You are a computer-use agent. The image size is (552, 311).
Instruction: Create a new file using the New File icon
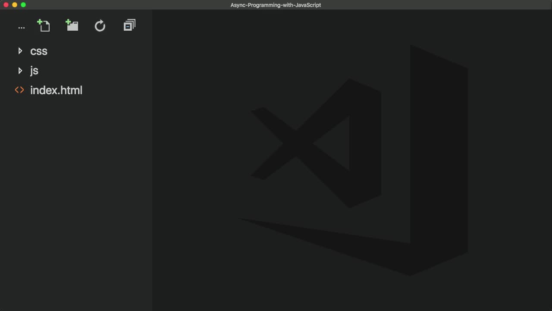[x=44, y=25]
